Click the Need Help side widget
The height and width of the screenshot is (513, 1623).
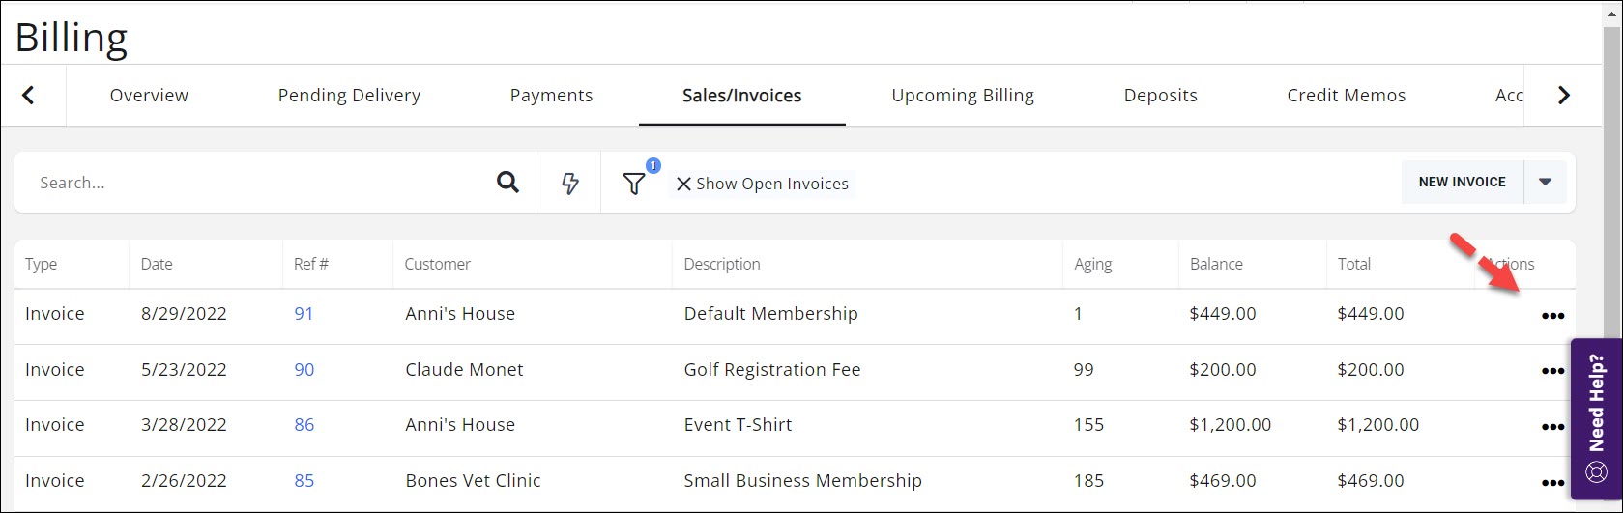click(x=1597, y=417)
